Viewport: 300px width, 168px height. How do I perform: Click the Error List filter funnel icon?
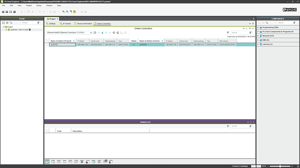coord(228,126)
